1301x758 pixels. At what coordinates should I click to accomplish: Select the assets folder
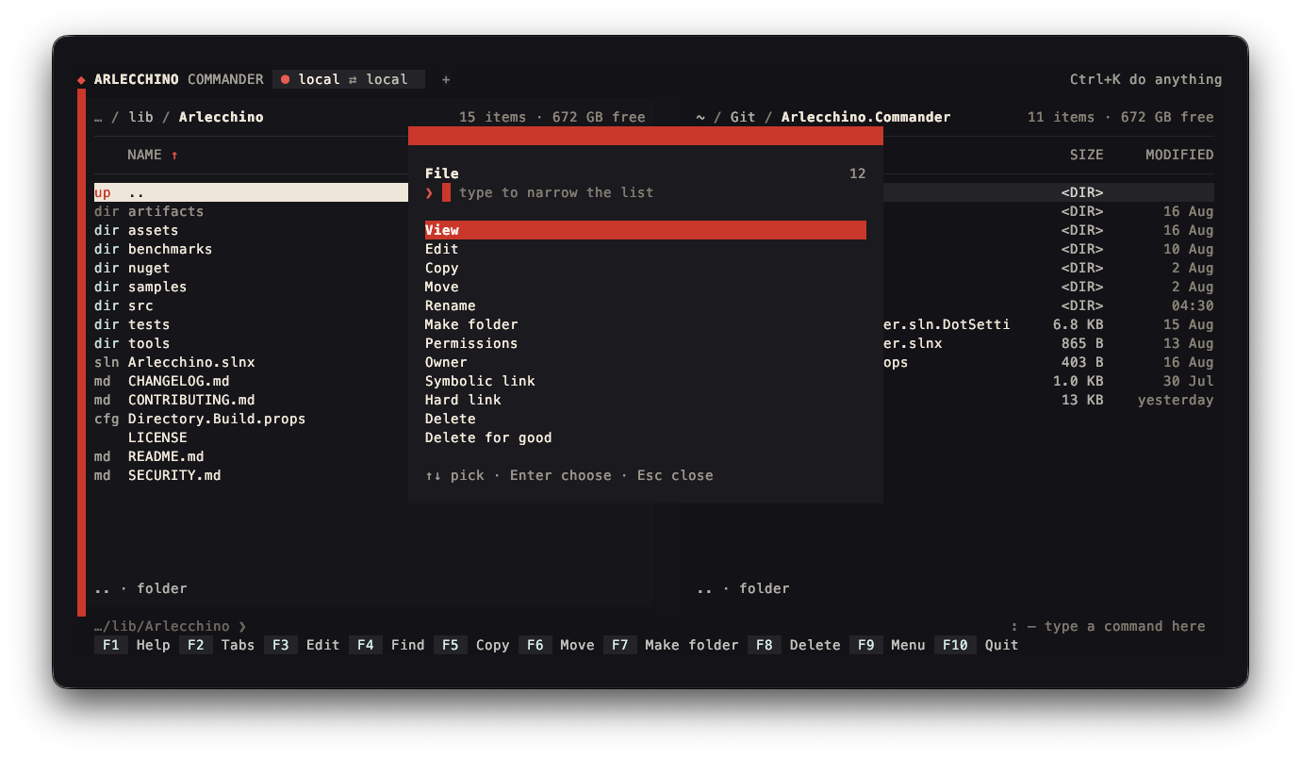point(251,230)
